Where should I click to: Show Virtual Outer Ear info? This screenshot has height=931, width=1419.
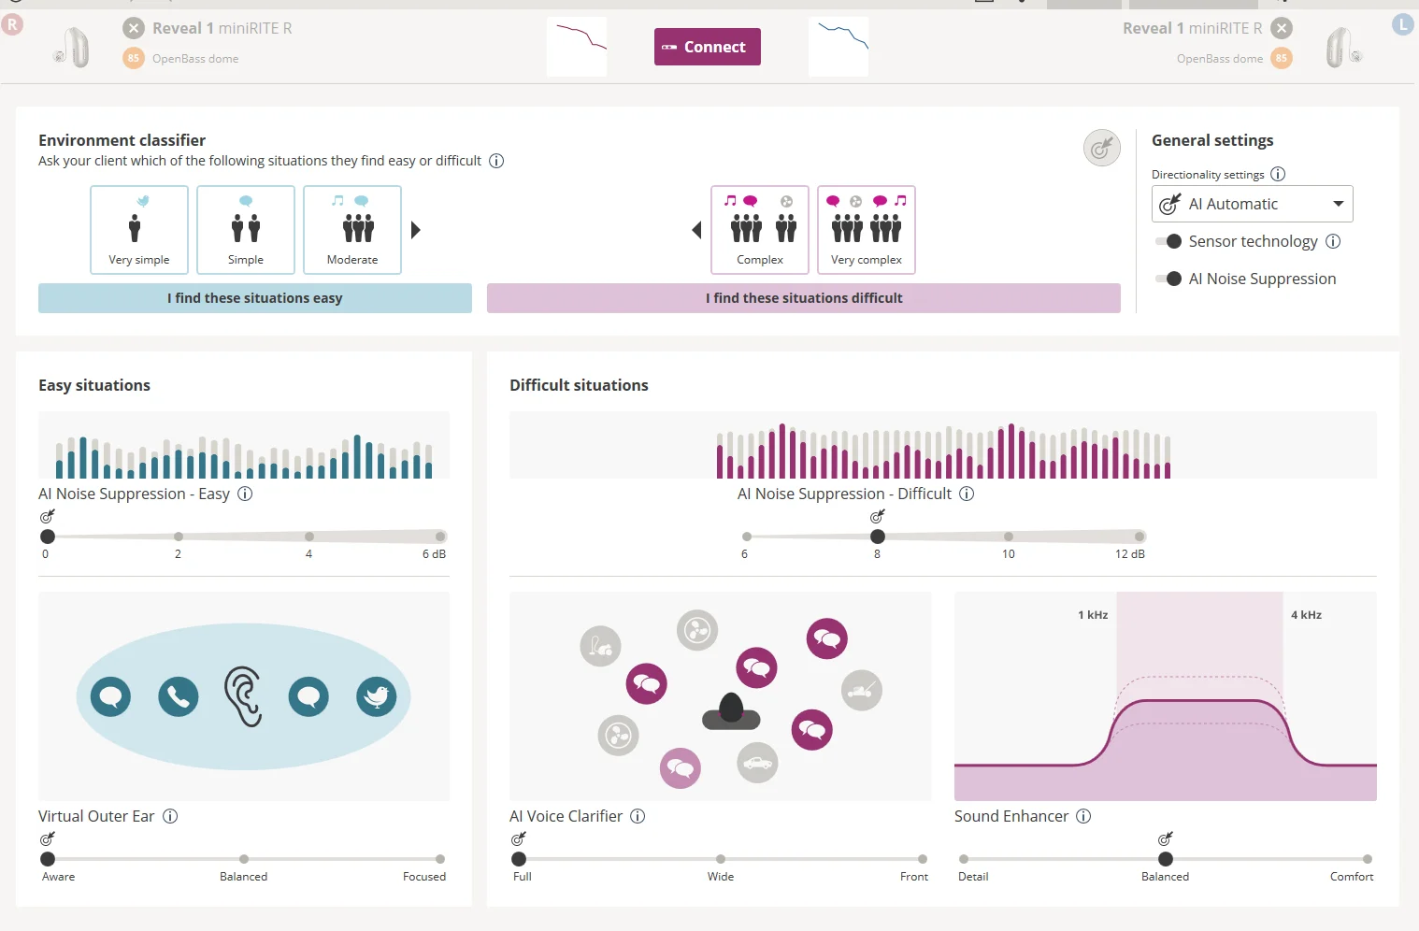click(x=170, y=816)
